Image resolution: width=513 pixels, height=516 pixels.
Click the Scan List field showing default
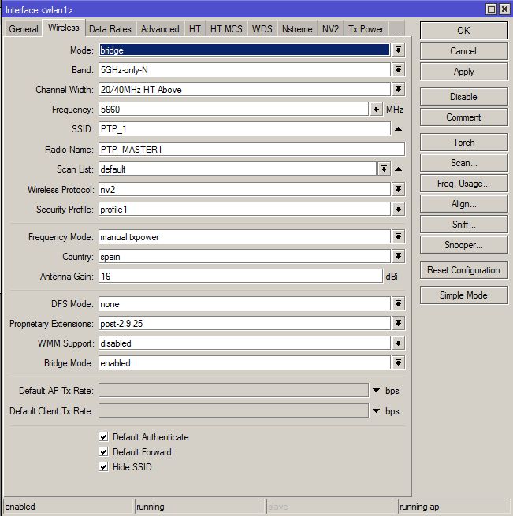click(x=237, y=169)
